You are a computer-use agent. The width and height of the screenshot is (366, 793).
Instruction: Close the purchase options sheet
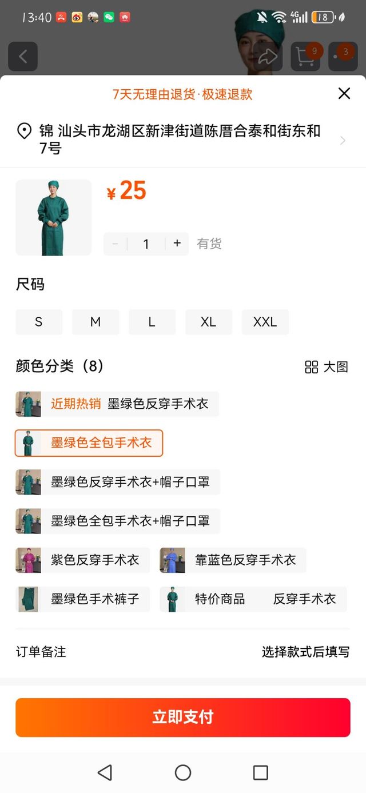(x=344, y=94)
